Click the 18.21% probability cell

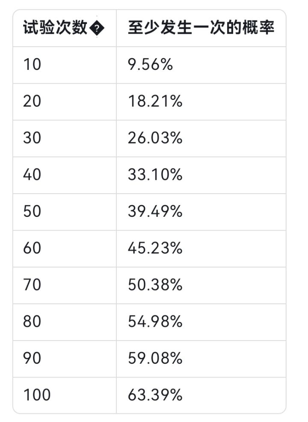(155, 102)
